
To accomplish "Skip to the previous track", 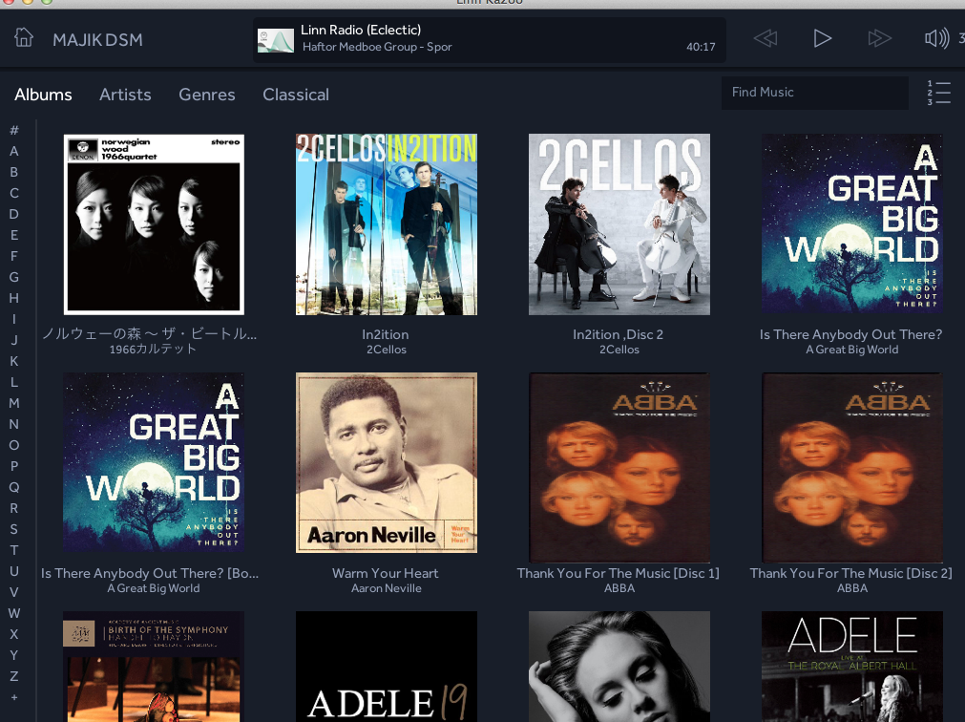I will click(766, 39).
